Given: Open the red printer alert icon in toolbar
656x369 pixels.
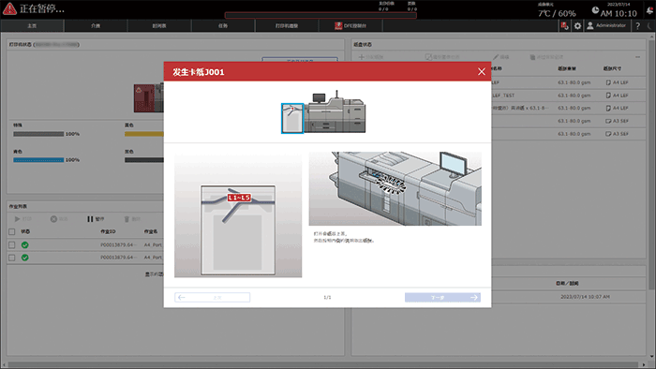Looking at the screenshot, I should tap(564, 26).
